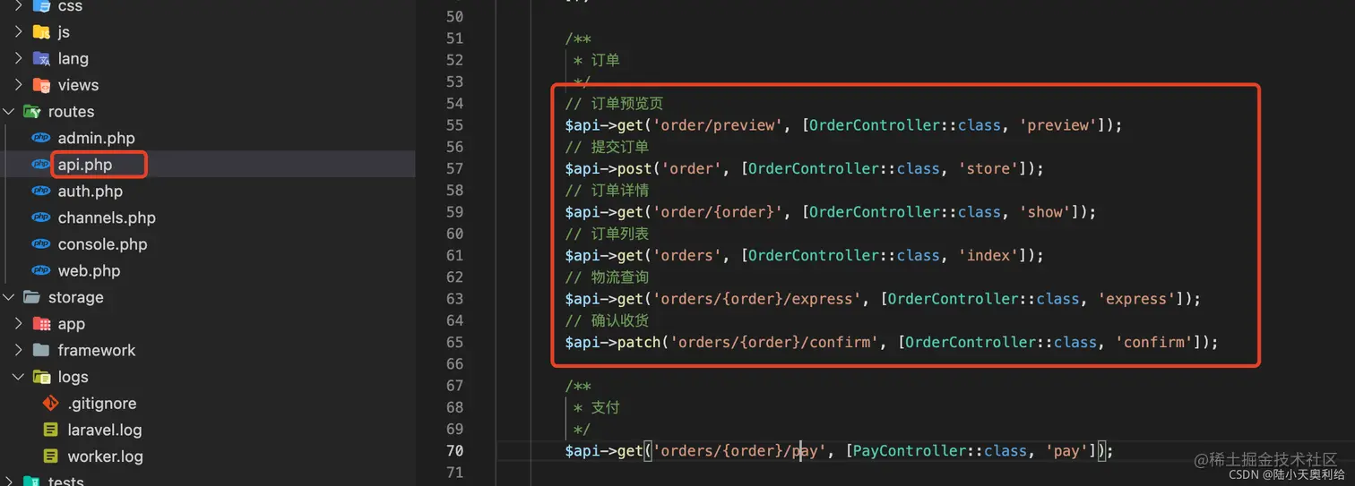Screen dimensions: 1355x486
Task: Click the log file icon beside laravel.log
Action: 51,430
